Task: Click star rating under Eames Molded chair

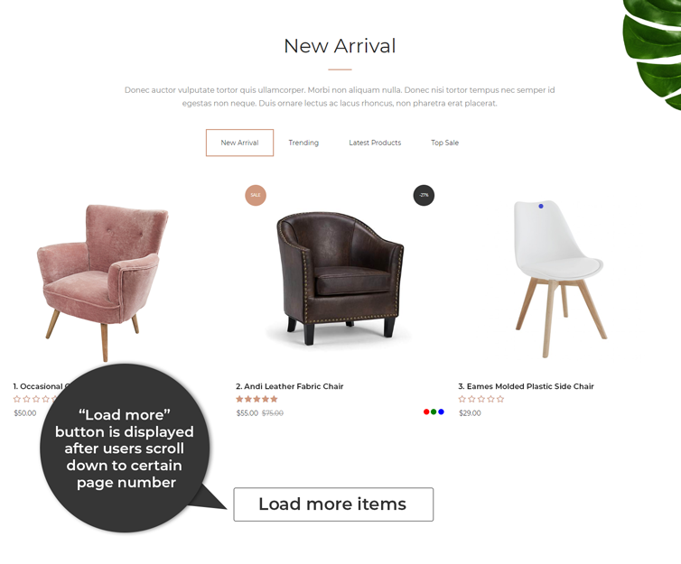Action: tap(481, 399)
